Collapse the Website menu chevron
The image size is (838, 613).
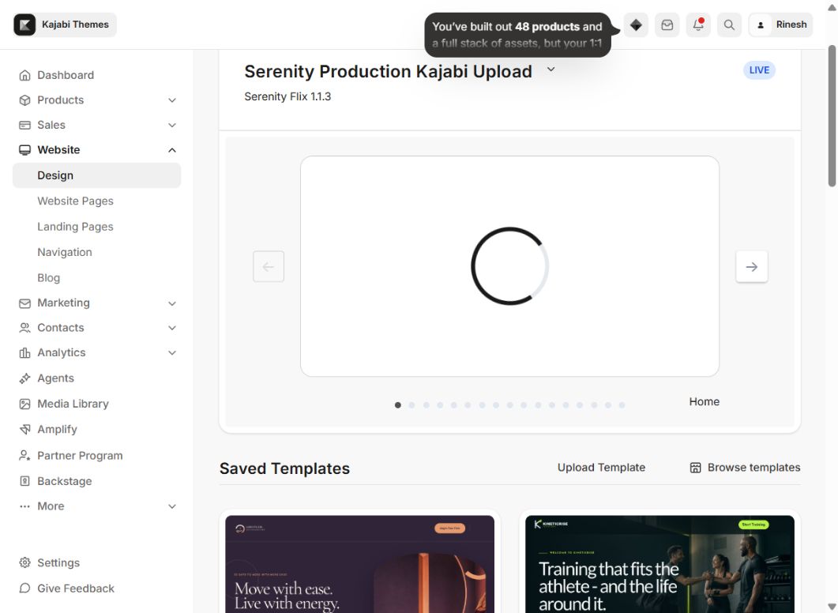click(172, 150)
